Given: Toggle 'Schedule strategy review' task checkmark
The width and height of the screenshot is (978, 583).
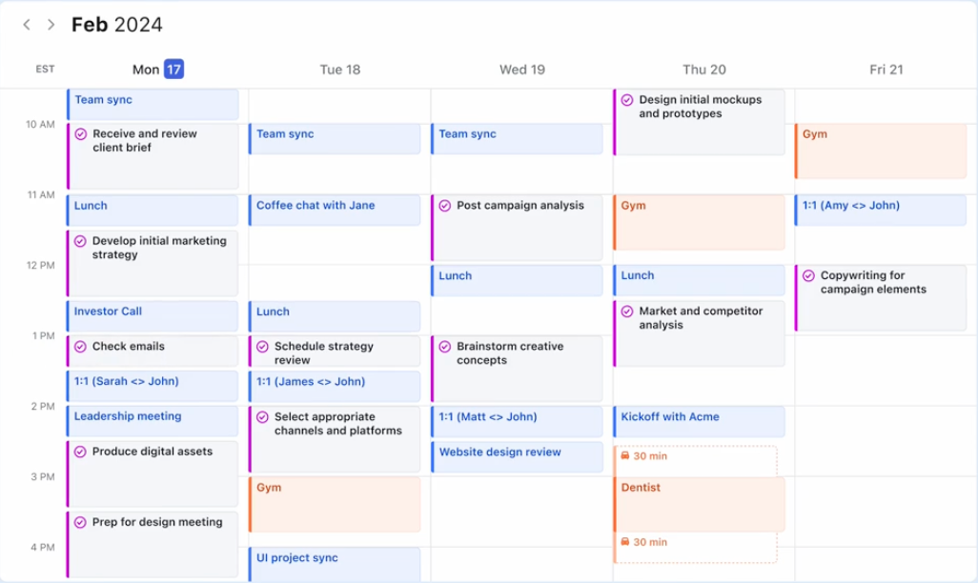Looking at the screenshot, I should [263, 347].
